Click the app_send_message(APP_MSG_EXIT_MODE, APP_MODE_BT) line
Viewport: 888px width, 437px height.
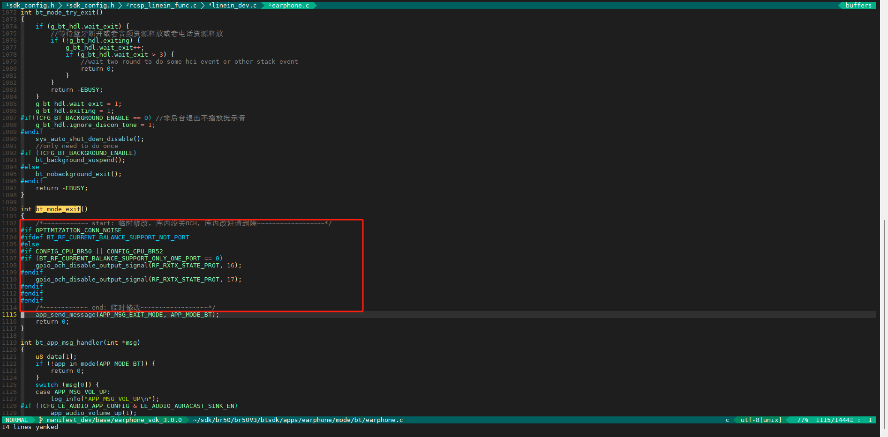point(128,314)
